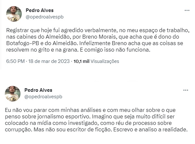Click the 6:50 PM timestamp
The width and height of the screenshot is (195, 144).
(15, 61)
